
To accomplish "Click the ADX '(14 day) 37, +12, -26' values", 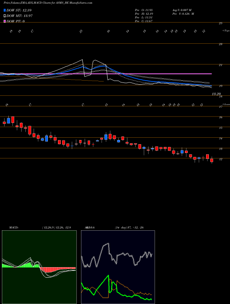I will coord(129,228).
